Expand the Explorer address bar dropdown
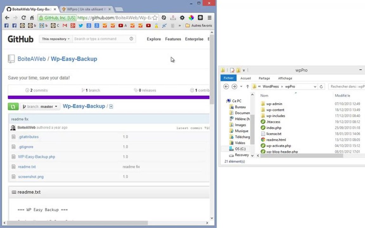 [x=315, y=86]
